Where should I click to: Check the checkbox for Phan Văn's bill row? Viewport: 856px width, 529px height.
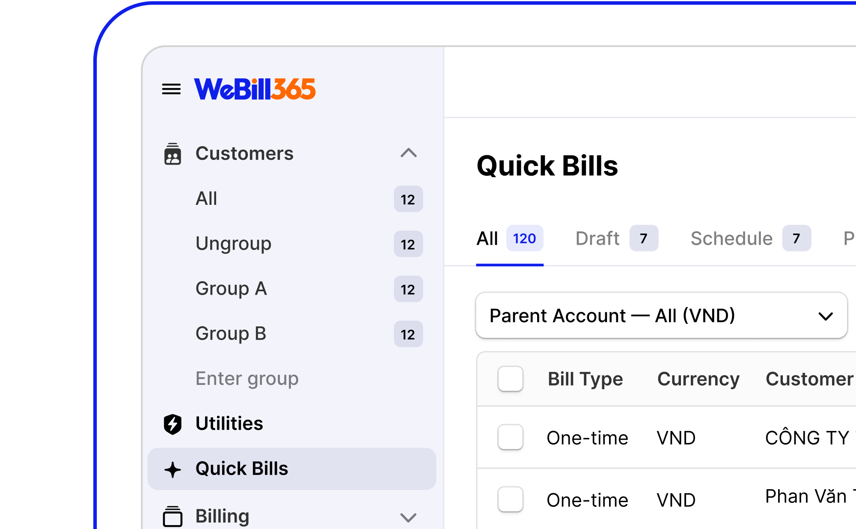click(510, 499)
